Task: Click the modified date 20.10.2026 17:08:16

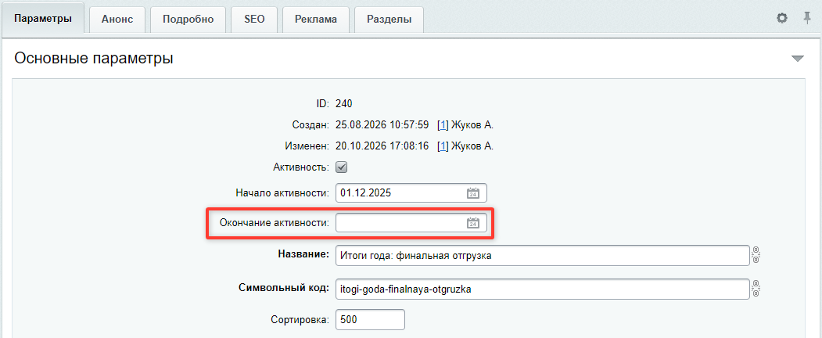Action: click(x=382, y=146)
